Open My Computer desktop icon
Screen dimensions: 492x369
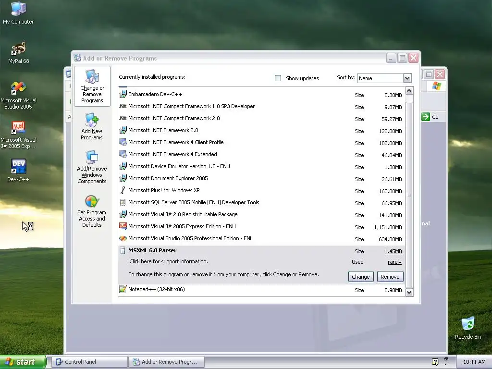point(18,13)
